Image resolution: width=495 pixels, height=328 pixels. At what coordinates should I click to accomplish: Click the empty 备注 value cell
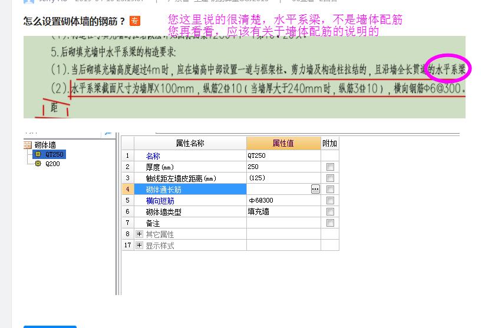[x=283, y=223]
